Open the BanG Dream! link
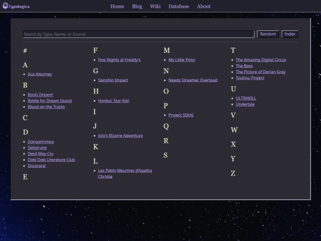321x241 pixels. (40, 95)
